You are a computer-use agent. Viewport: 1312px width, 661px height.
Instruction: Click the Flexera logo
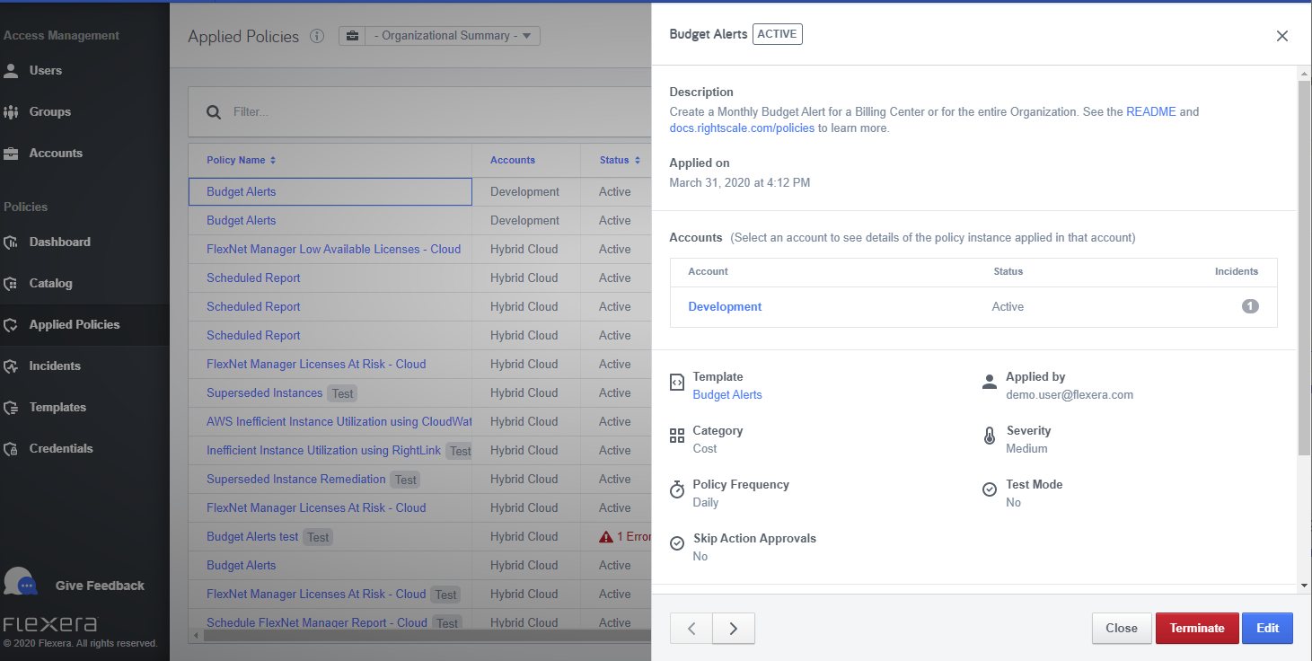coord(50,624)
